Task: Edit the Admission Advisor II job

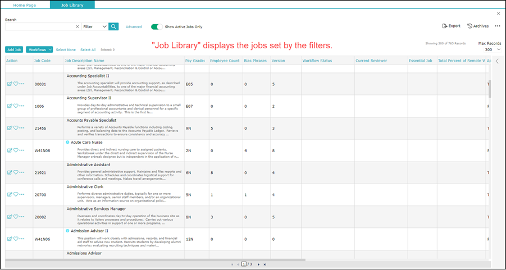Action: (10, 239)
